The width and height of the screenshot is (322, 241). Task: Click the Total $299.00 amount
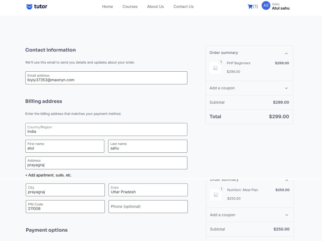pyautogui.click(x=279, y=117)
